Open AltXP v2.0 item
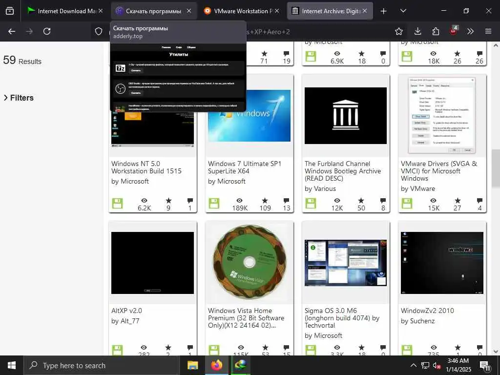The image size is (500, 375). 126,311
